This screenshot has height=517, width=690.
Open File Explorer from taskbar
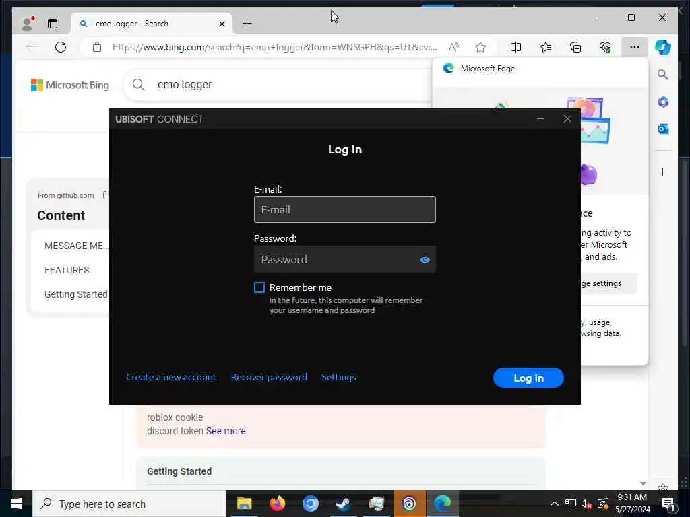coord(244,504)
